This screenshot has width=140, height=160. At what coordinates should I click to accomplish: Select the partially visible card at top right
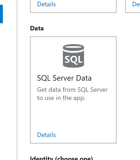click(133, 6)
